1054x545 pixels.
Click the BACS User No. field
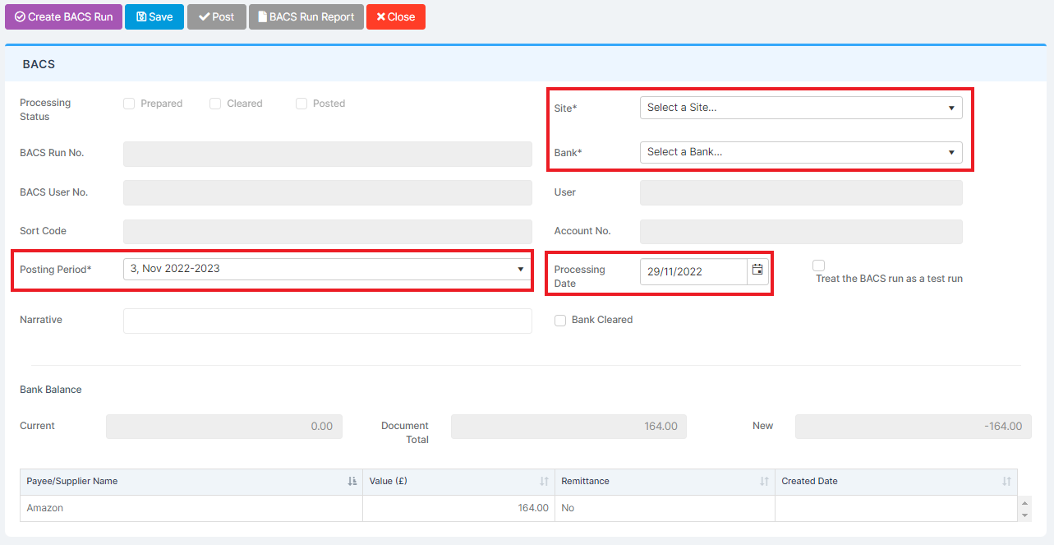pyautogui.click(x=328, y=192)
